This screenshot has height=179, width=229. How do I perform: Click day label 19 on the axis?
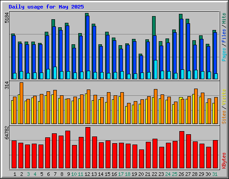pyautogui.click(x=134, y=174)
